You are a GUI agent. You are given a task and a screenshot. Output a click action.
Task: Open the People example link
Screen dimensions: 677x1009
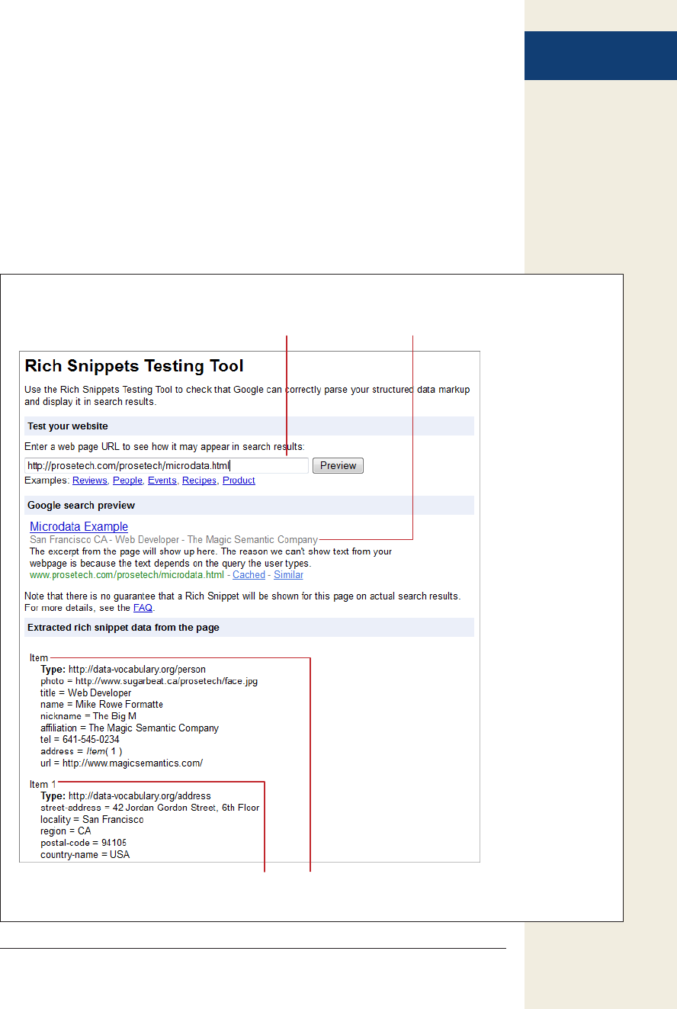pos(127,480)
